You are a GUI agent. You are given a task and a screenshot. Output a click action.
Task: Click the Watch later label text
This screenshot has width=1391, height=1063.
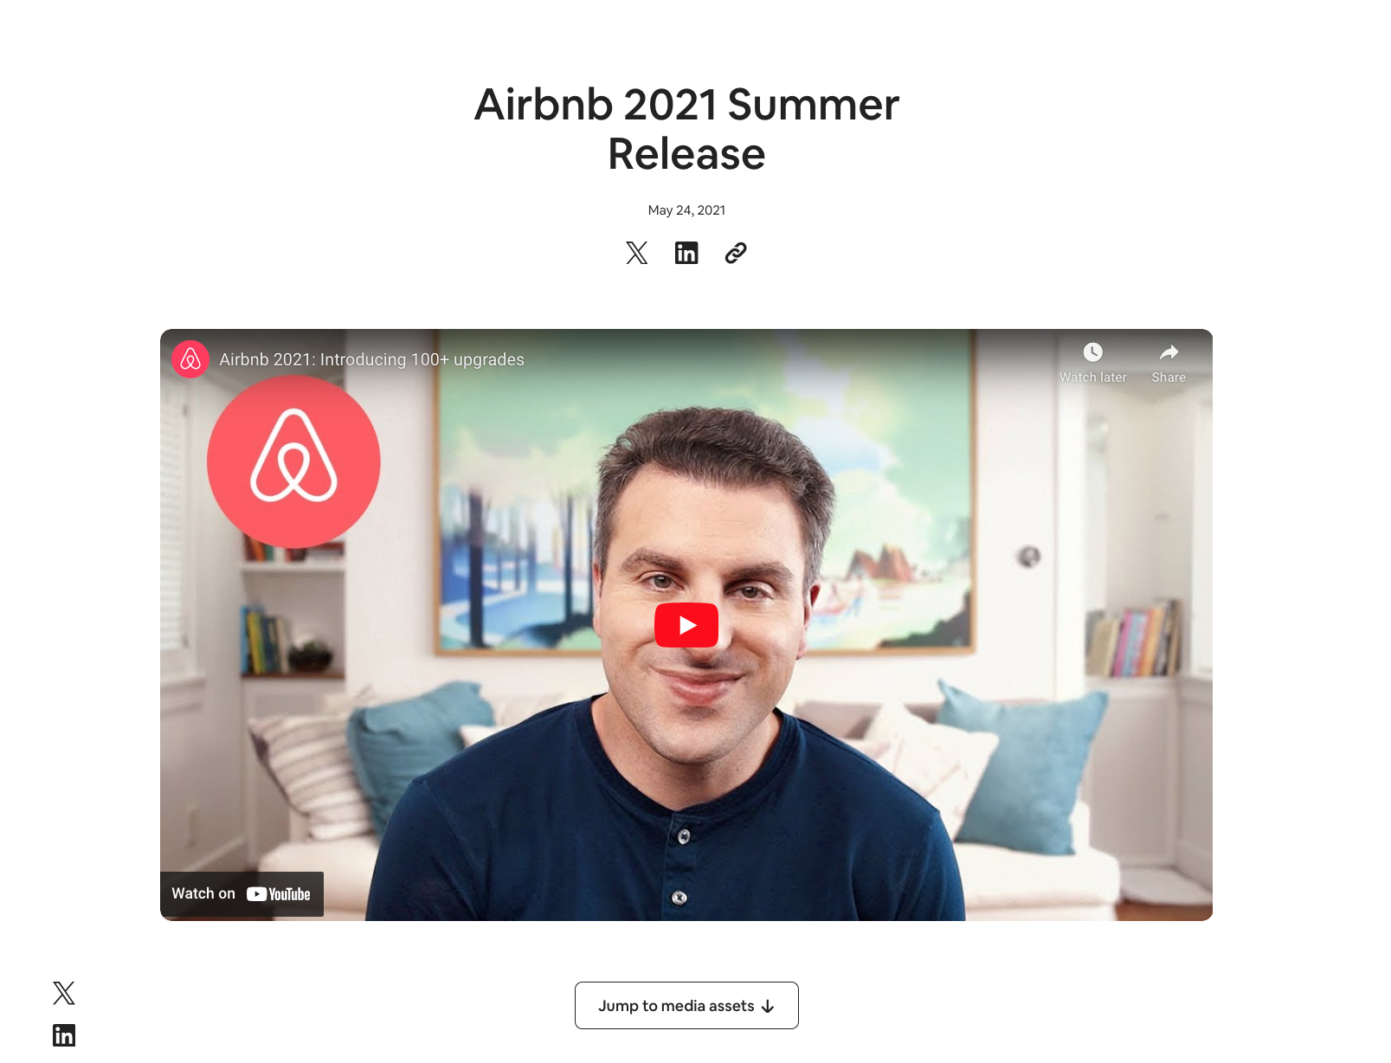coord(1093,377)
